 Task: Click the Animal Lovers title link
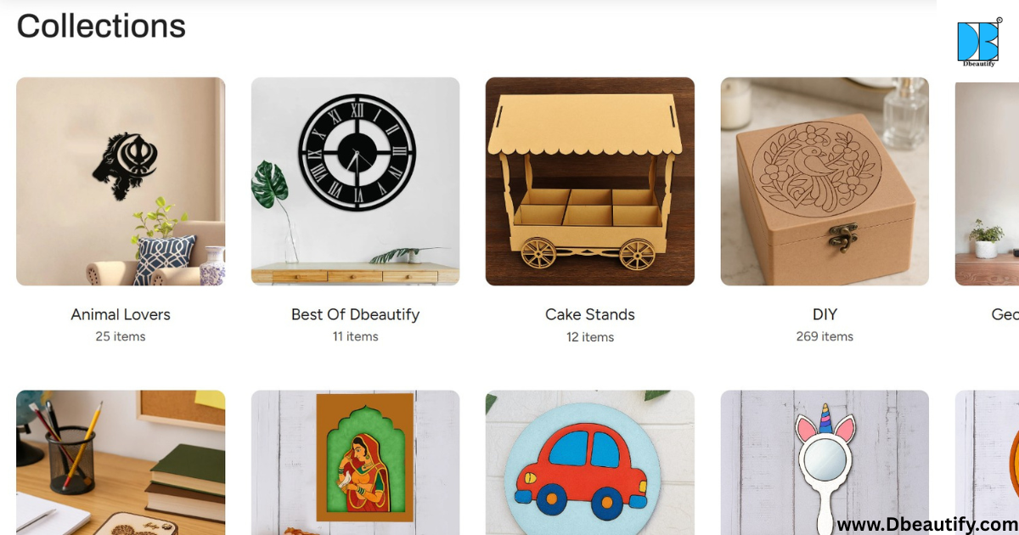point(121,314)
